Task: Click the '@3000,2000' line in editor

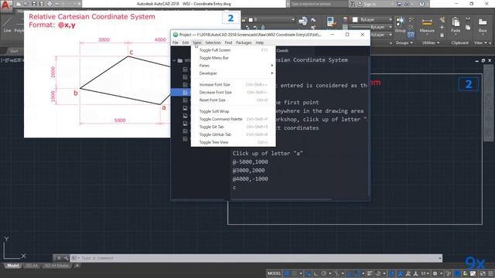Action: pos(249,170)
